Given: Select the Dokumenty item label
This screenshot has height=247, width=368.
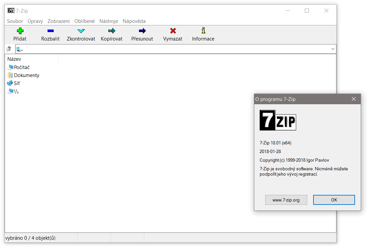Looking at the screenshot, I should point(27,75).
